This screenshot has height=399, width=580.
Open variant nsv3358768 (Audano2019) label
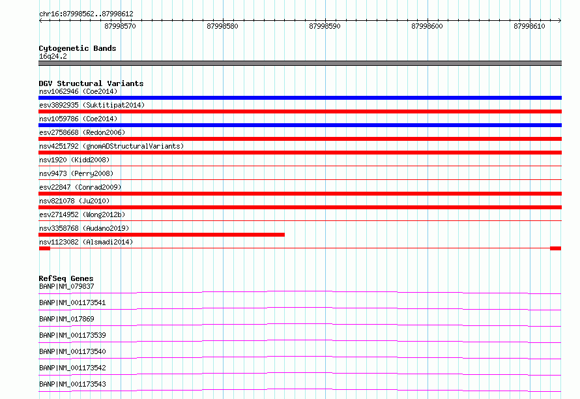coord(84,228)
